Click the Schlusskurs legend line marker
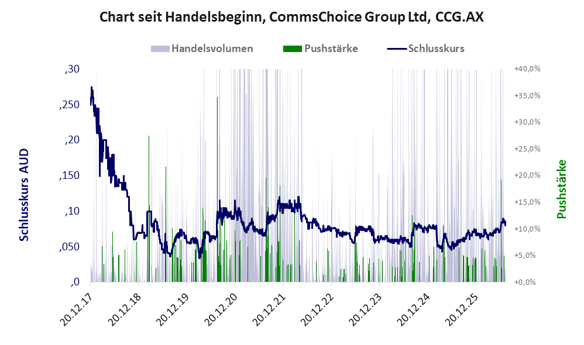584x345 pixels. tap(397, 49)
